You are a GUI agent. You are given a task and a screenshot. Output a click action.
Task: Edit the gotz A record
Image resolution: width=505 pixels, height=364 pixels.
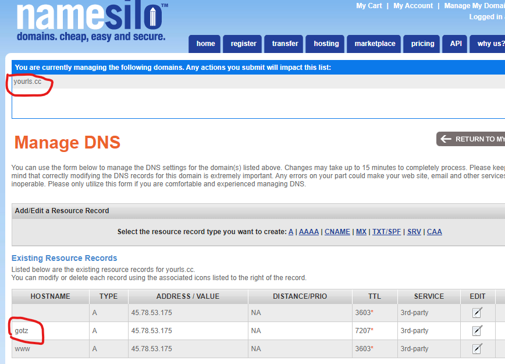click(477, 331)
